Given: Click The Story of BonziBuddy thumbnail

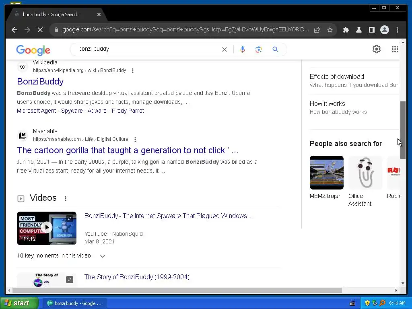Looking at the screenshot, I should (x=47, y=280).
